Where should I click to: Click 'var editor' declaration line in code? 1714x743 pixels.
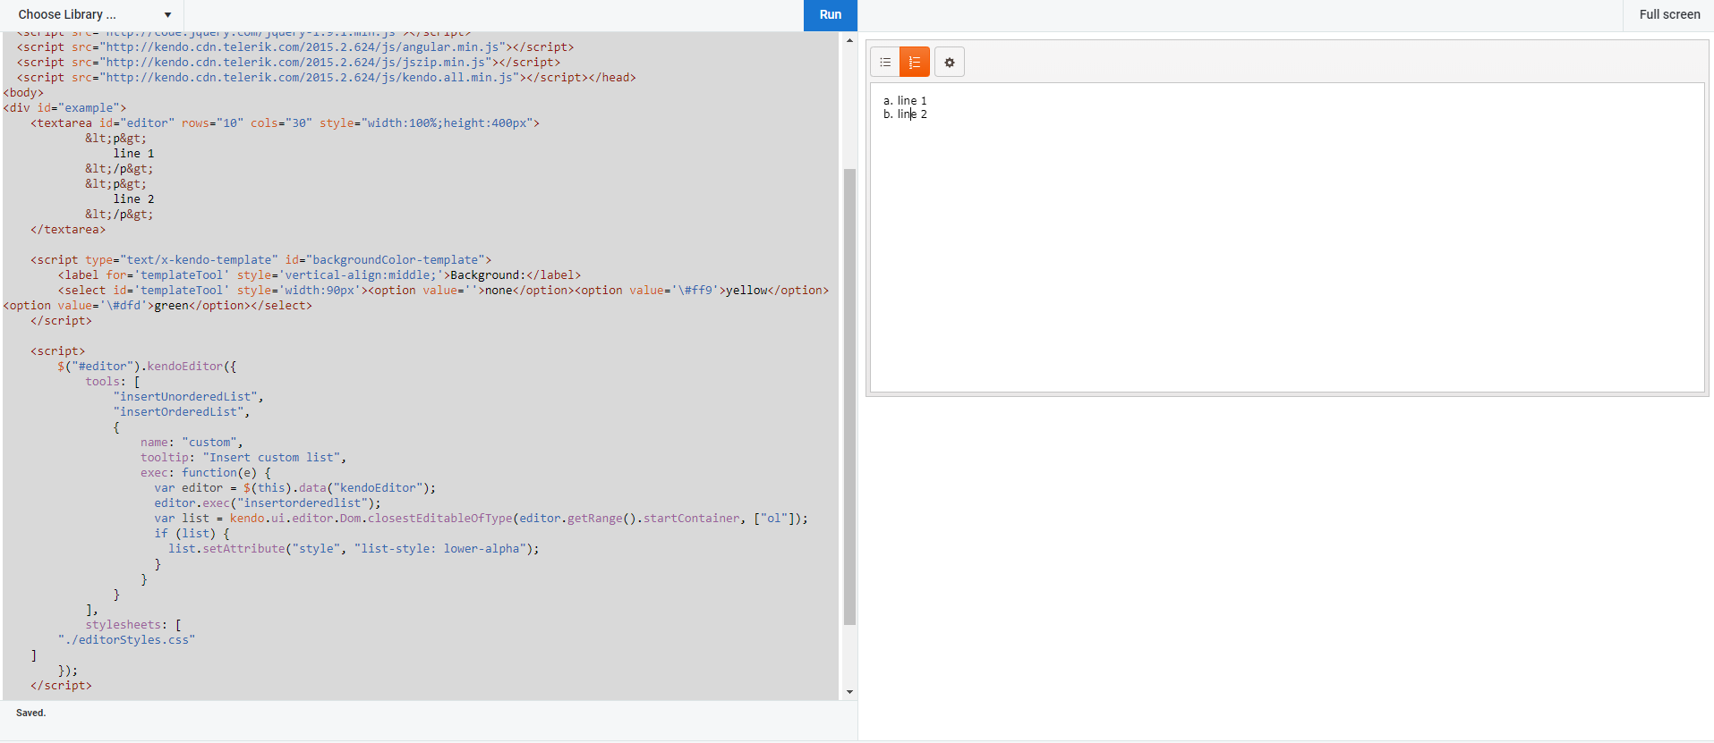pos(294,488)
